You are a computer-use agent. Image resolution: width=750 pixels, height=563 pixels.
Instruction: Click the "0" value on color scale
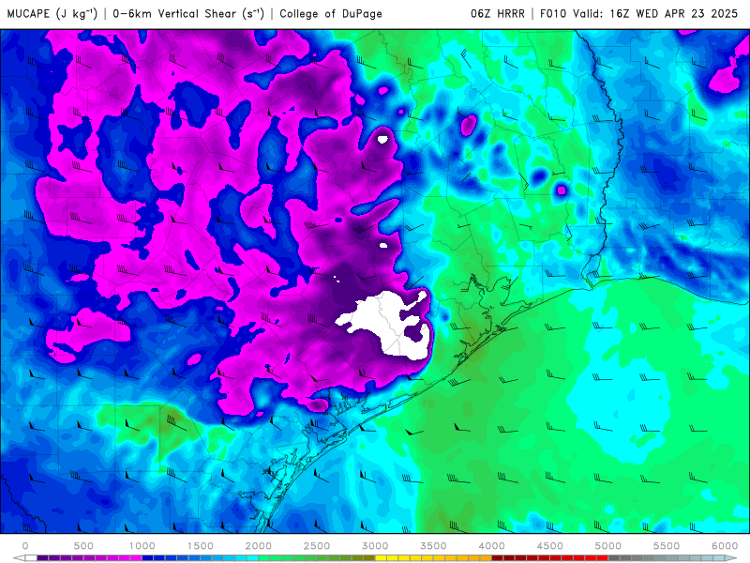(25, 546)
